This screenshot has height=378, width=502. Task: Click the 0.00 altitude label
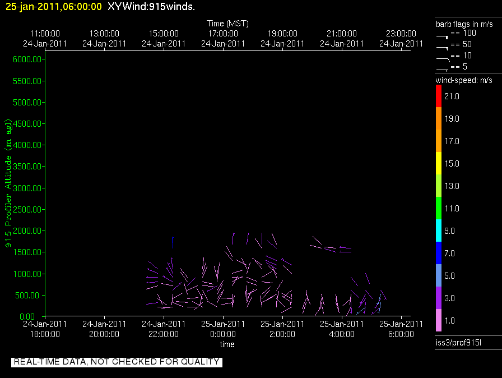tap(27, 317)
